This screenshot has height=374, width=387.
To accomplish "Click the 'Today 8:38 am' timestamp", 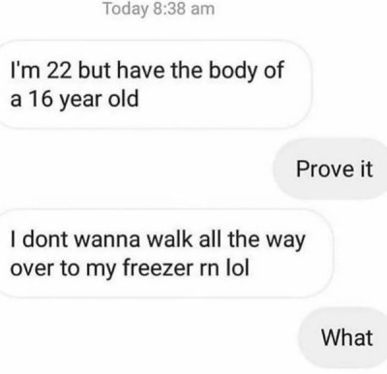I will point(159,9).
